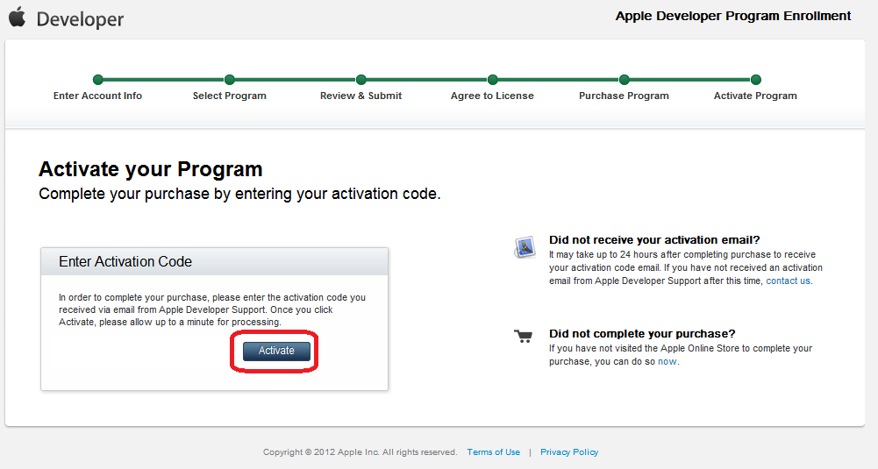Viewport: 878px width, 469px height.
Task: Click the 'Review & Submit' step label
Action: [x=361, y=96]
